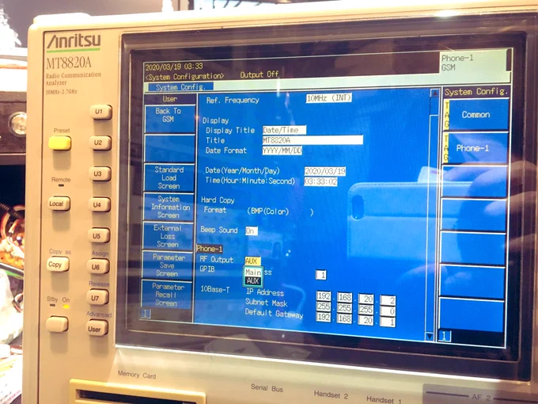Click the 10Base-T label

214,289
